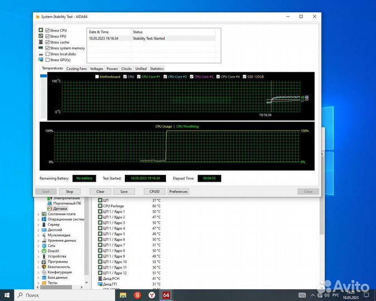
Task: Click the Preferences button
Action: coord(178,191)
